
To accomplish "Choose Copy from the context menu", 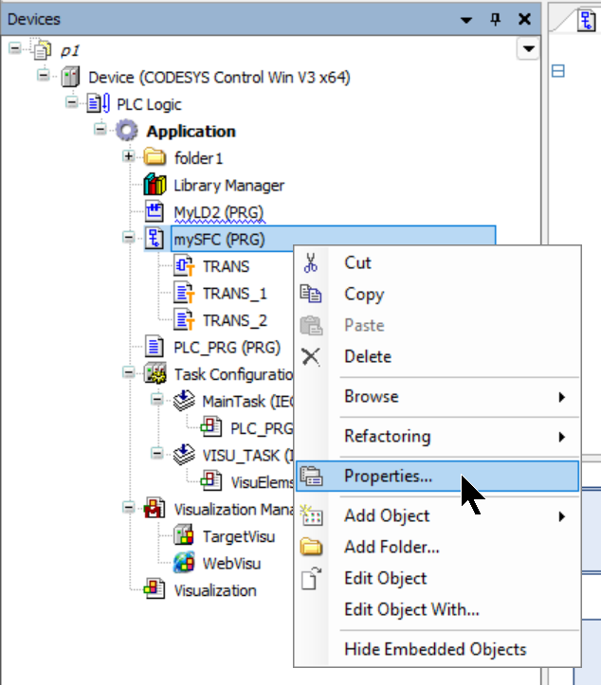I will 438,294.
